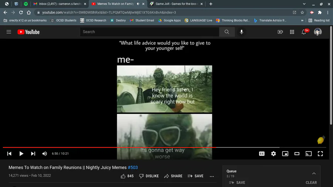Mute the video with the speaker icon
The image size is (333, 187).
coord(45,153)
